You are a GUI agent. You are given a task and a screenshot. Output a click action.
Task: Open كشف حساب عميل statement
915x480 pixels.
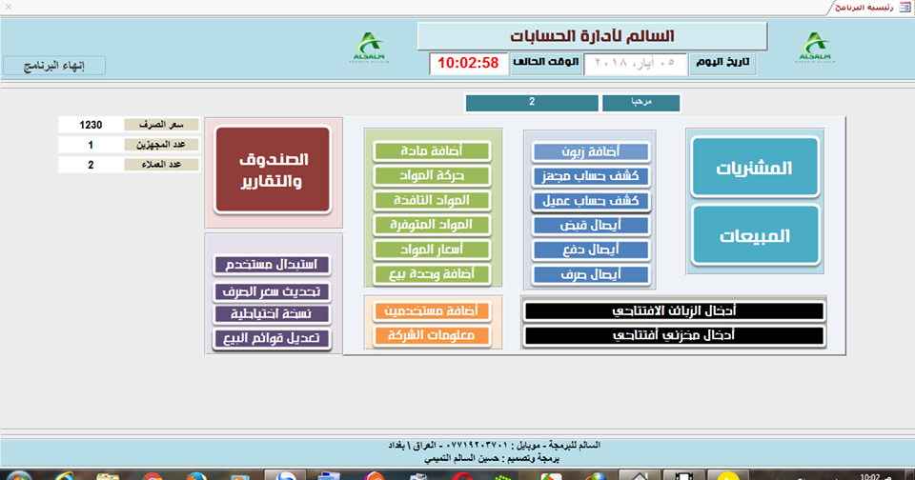click(591, 201)
